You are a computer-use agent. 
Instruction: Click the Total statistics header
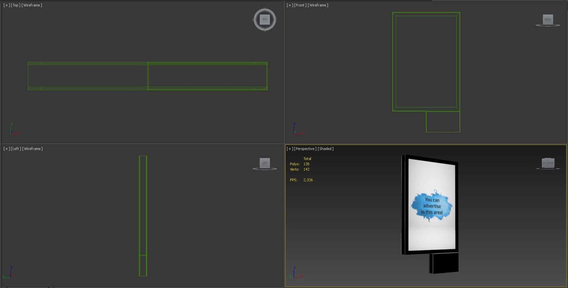(307, 159)
